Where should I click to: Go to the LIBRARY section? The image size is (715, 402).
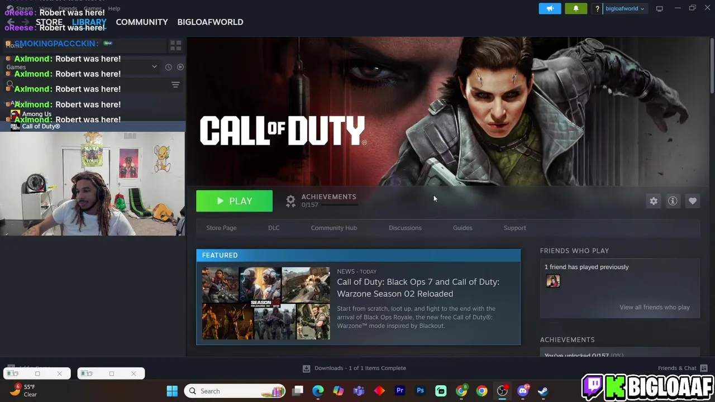pyautogui.click(x=89, y=22)
